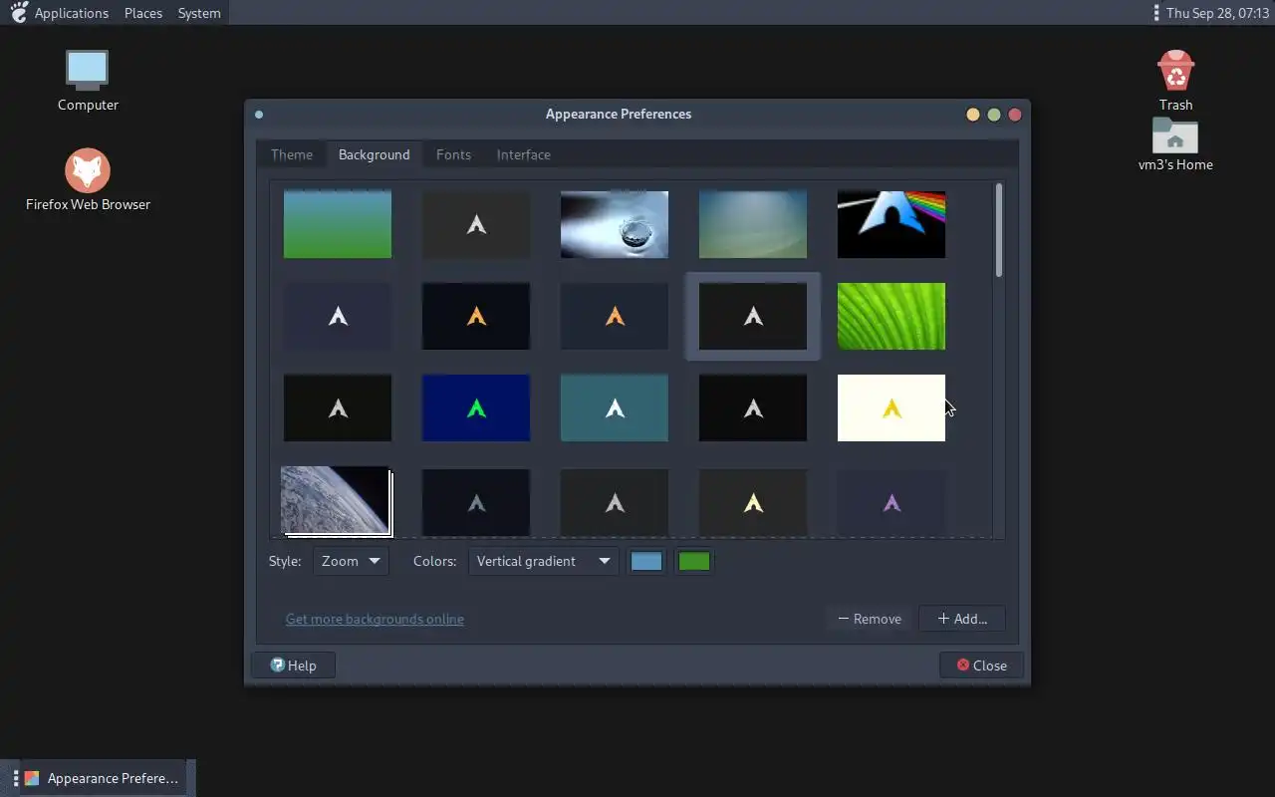Click the Appearance Preferences taskbar entry

point(102,778)
